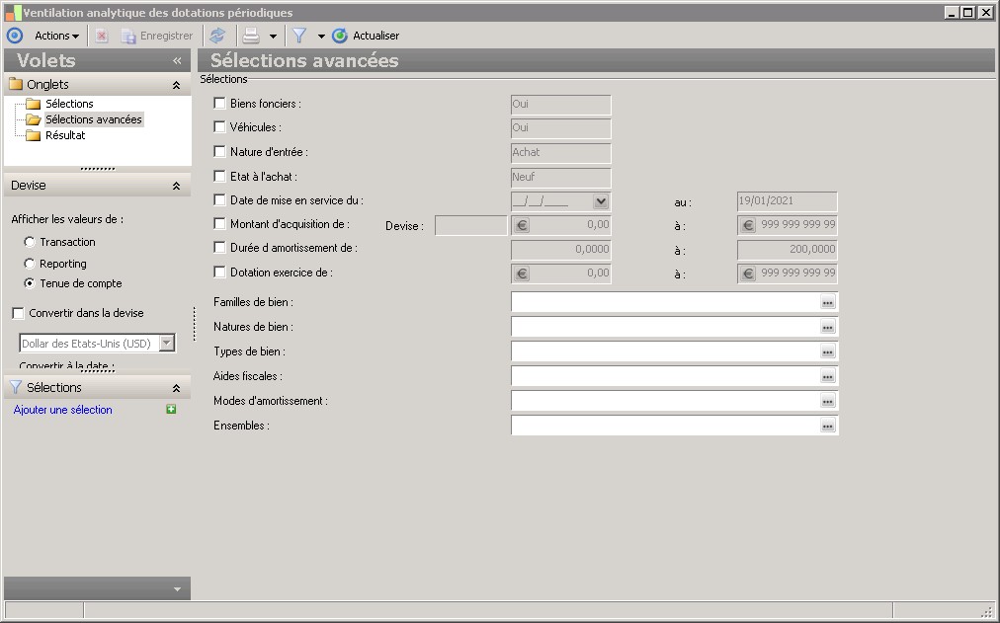Click the filter funnel icon in toolbar

[299, 36]
